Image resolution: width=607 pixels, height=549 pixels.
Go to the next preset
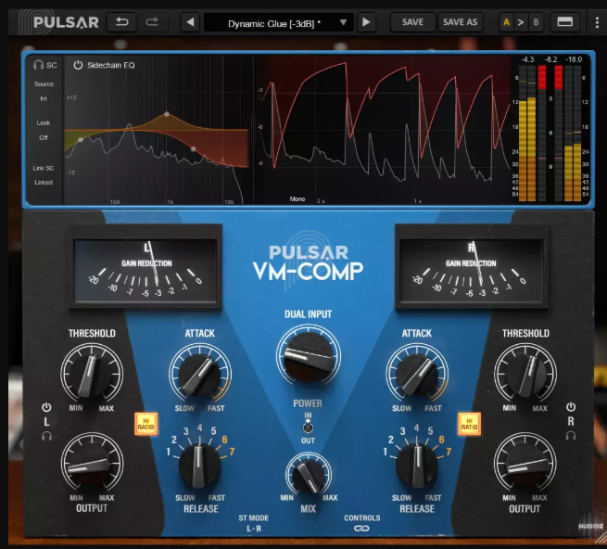(x=366, y=22)
